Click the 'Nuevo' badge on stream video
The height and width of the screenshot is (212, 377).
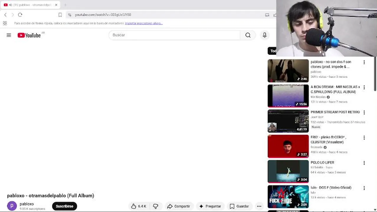(x=316, y=127)
